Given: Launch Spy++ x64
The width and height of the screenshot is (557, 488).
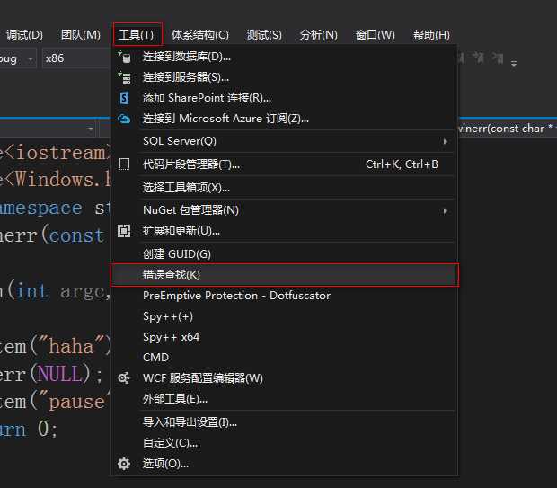Looking at the screenshot, I should [x=284, y=337].
